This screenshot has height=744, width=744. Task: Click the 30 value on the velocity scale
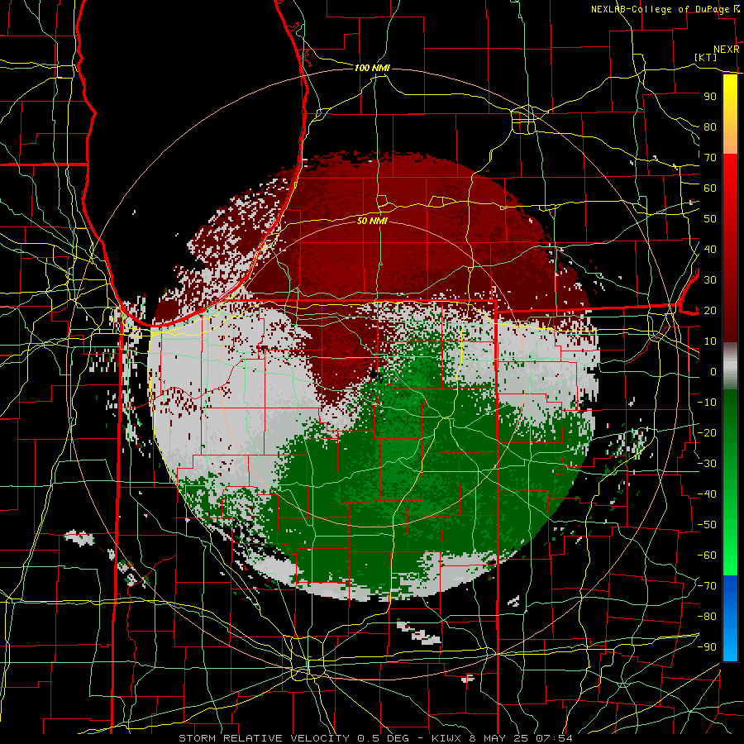(710, 280)
